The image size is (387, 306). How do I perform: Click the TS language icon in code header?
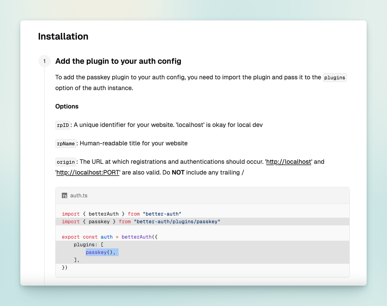point(64,195)
